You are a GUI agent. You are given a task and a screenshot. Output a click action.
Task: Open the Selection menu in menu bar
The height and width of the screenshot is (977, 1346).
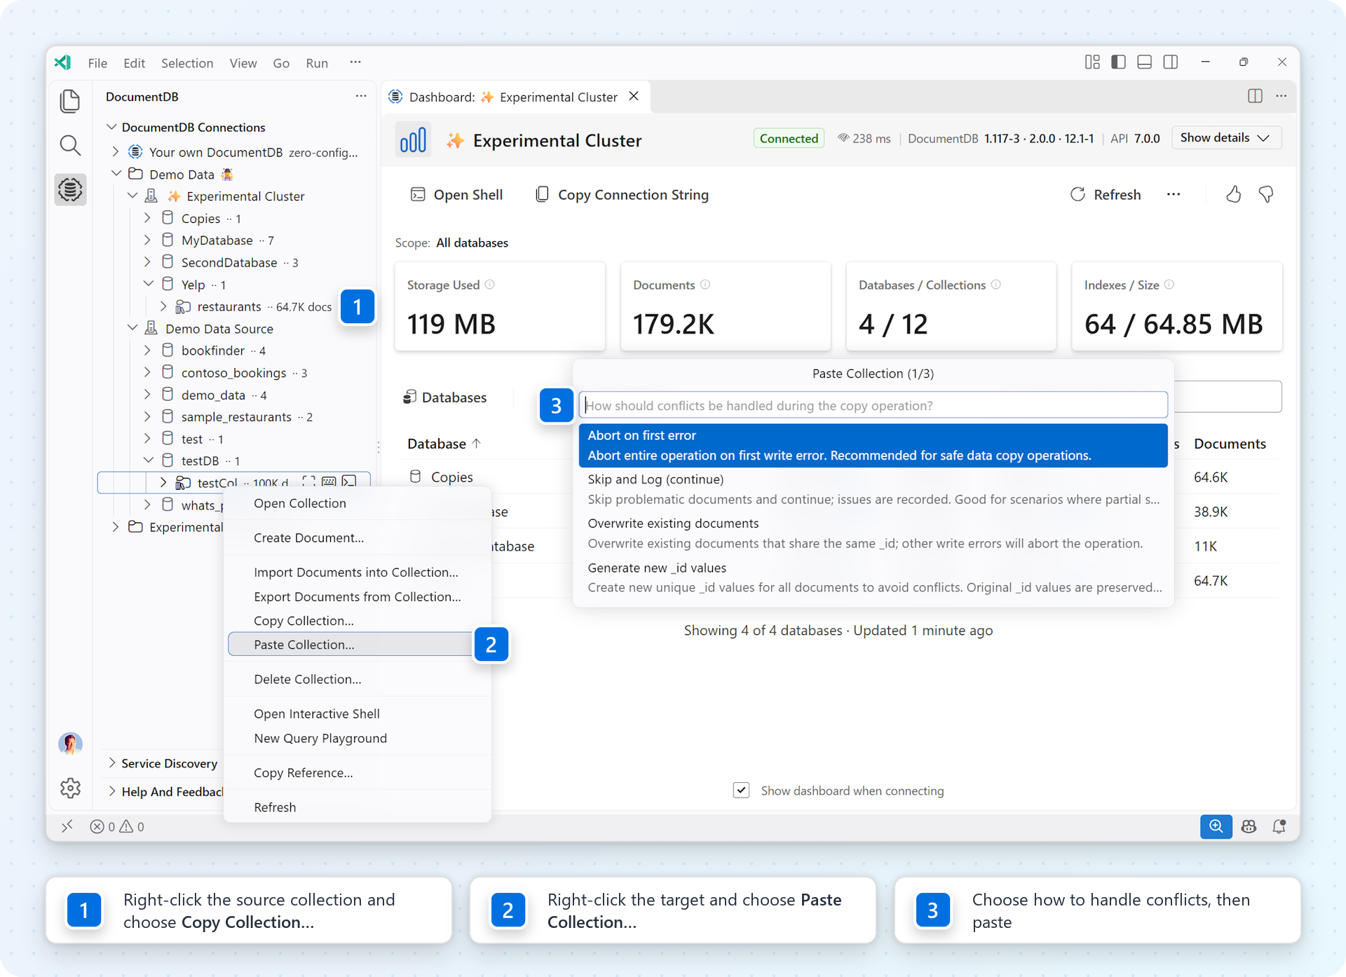click(x=187, y=63)
